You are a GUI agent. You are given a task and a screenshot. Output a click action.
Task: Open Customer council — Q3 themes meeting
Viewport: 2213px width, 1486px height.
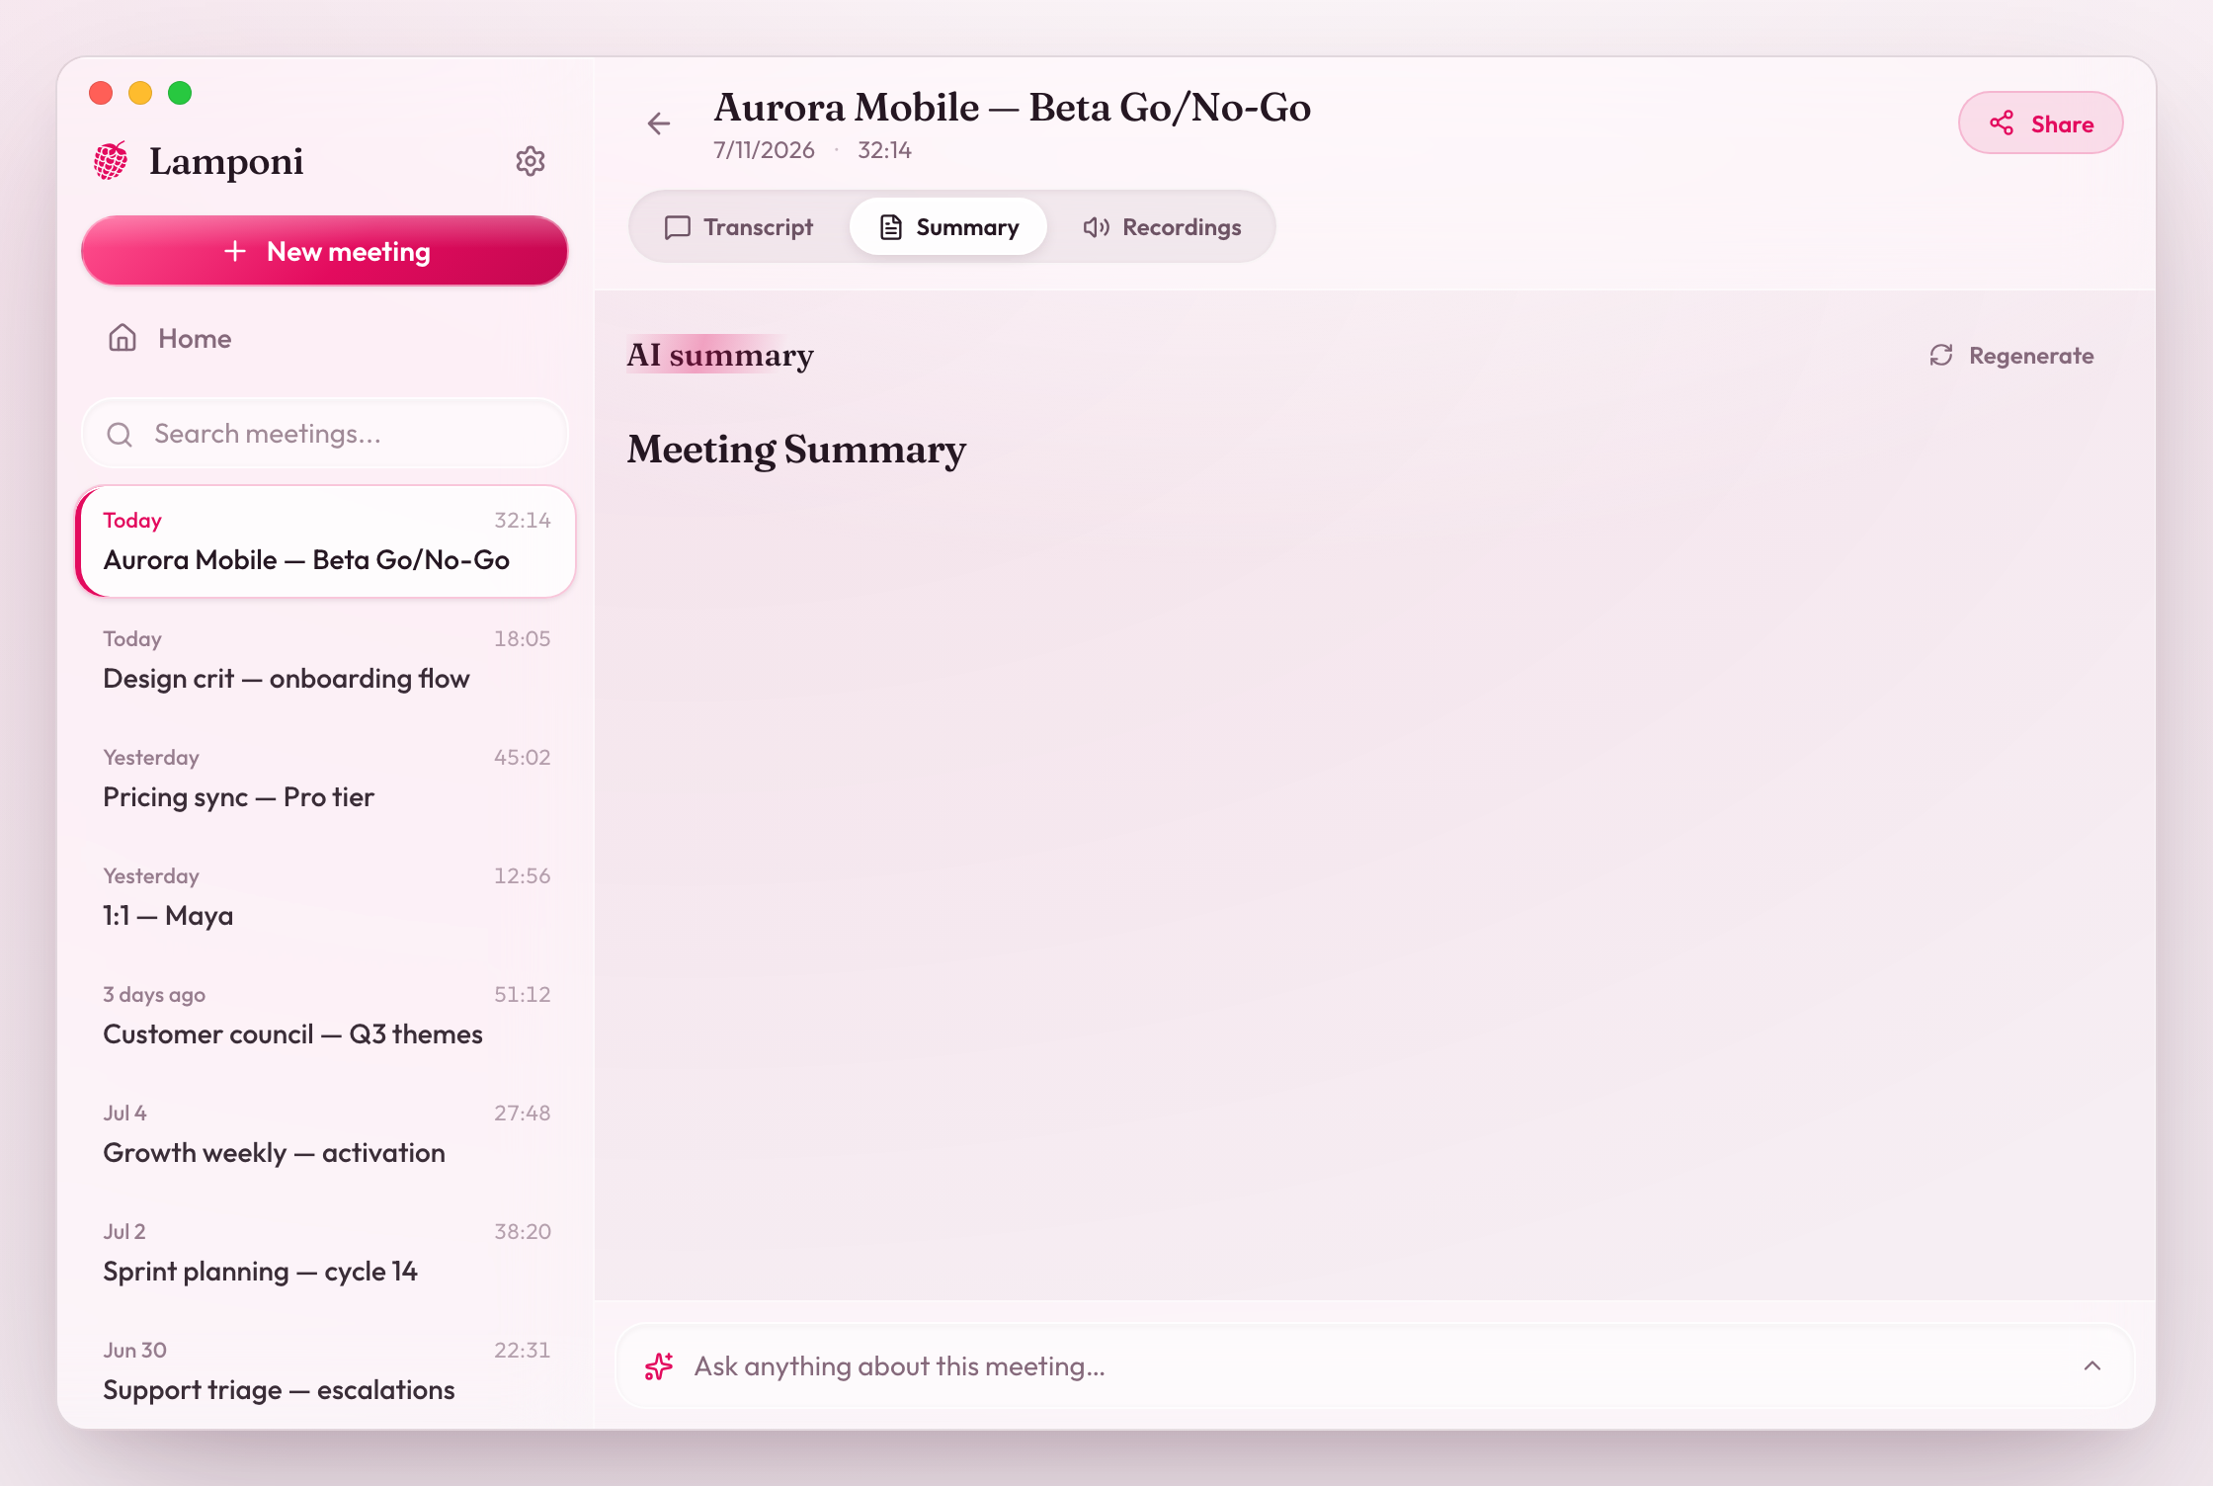[x=325, y=1016]
